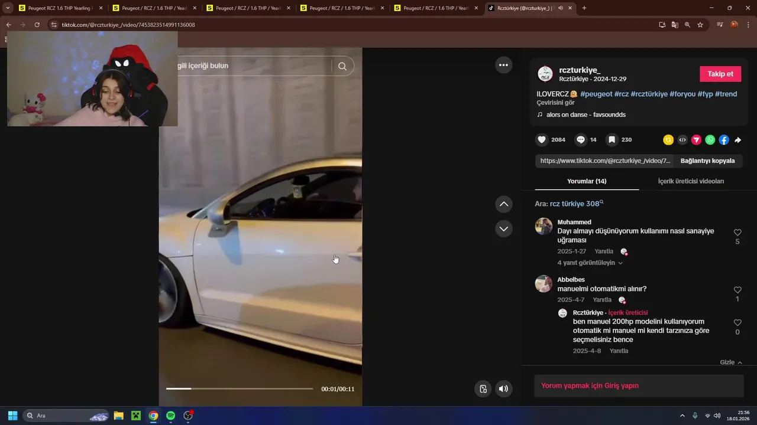Open comments via the speech bubble icon
757x425 pixels.
tap(581, 140)
